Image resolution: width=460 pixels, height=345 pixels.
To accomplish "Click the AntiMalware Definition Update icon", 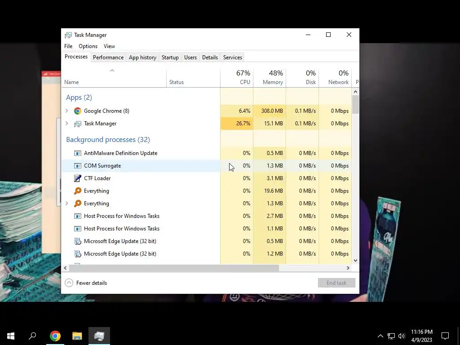I will 77,153.
